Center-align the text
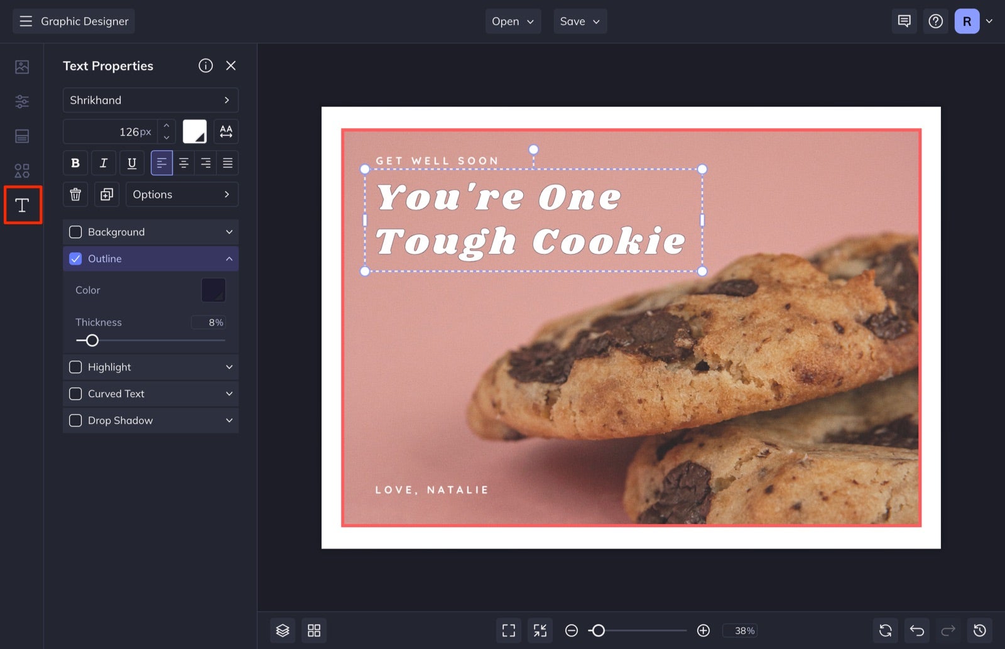Image resolution: width=1005 pixels, height=649 pixels. click(184, 163)
